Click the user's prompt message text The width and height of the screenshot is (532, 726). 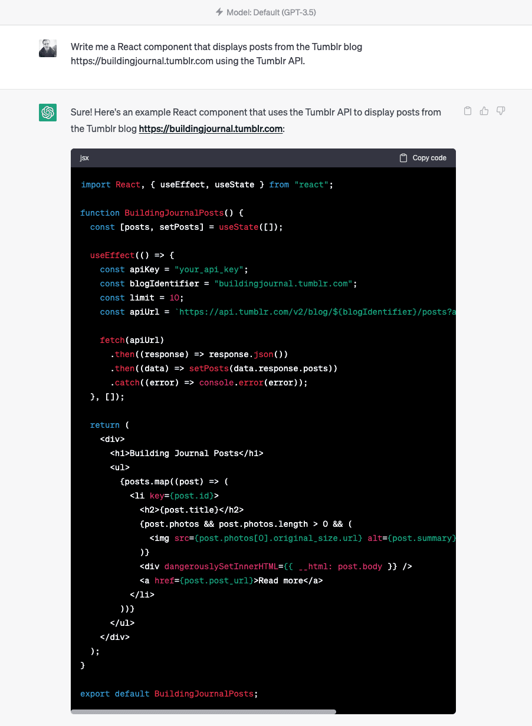(x=216, y=54)
